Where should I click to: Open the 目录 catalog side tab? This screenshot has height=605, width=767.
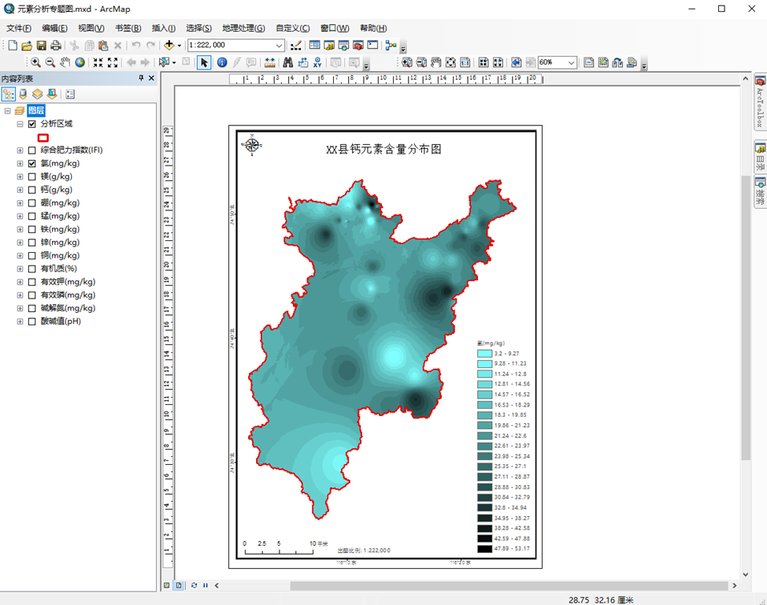760,156
